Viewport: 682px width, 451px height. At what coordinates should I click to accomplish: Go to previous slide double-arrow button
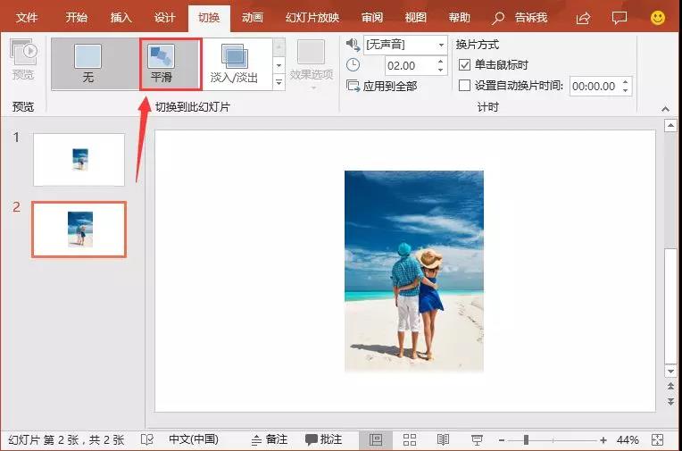click(x=670, y=387)
